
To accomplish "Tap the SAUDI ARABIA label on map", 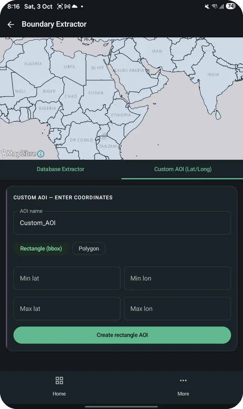I will (x=129, y=70).
